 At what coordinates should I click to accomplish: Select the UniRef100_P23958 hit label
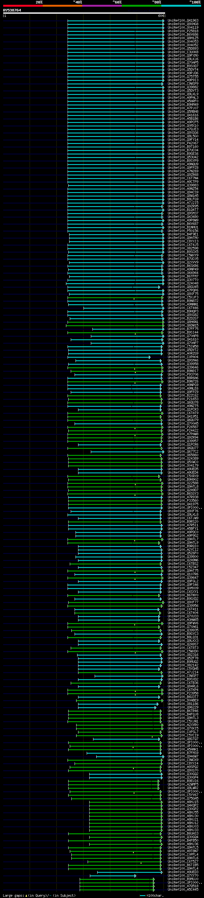[x=183, y=693]
